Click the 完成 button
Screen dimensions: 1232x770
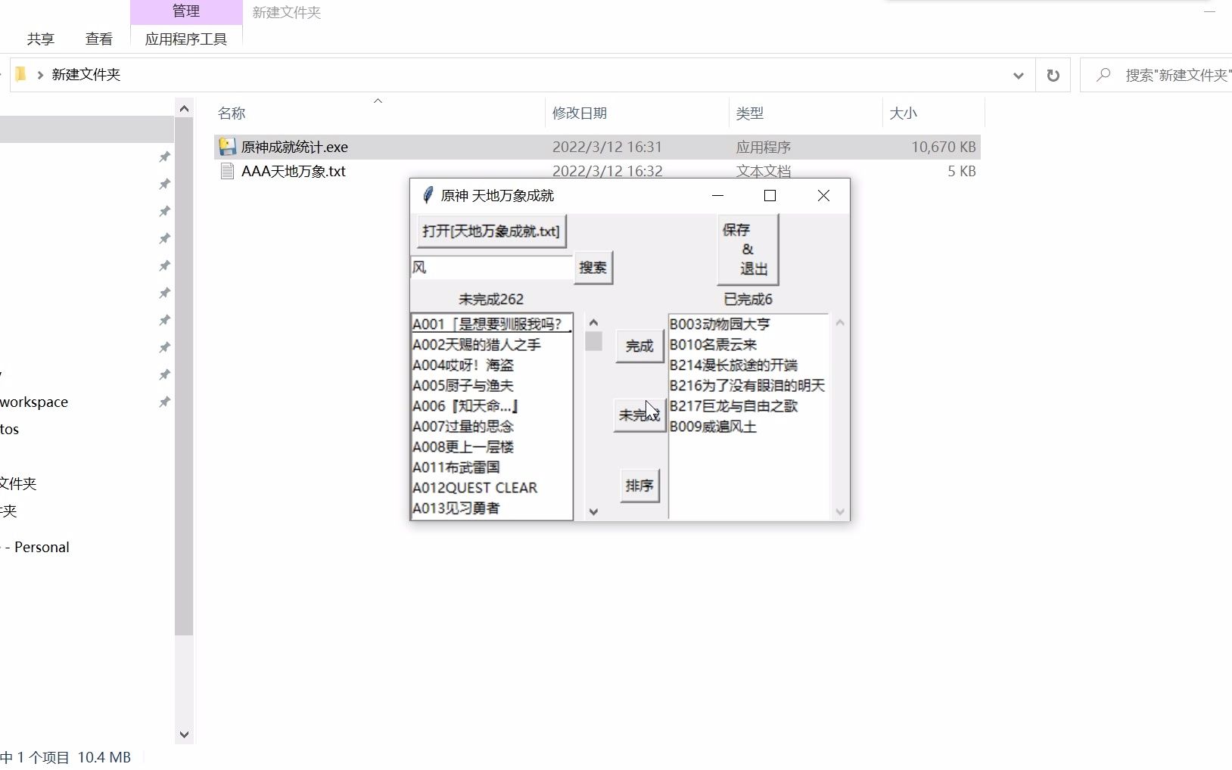click(x=639, y=346)
